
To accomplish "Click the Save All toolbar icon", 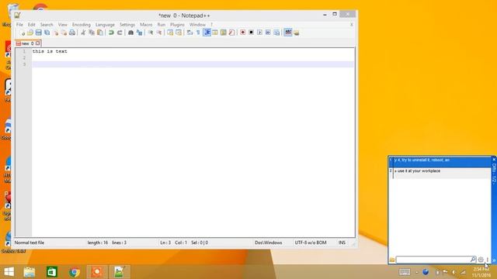I will 47,33.
